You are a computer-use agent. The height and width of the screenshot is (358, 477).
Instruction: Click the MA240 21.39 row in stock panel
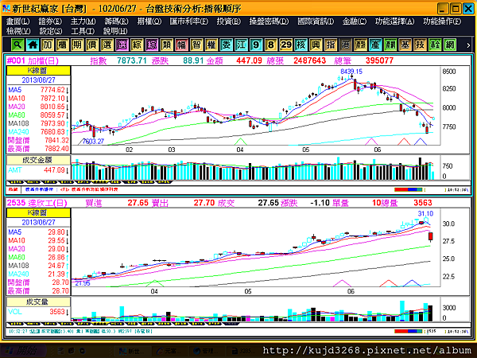pyautogui.click(x=38, y=274)
